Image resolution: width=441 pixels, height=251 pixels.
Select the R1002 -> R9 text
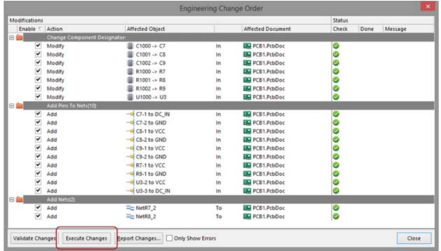(x=150, y=89)
